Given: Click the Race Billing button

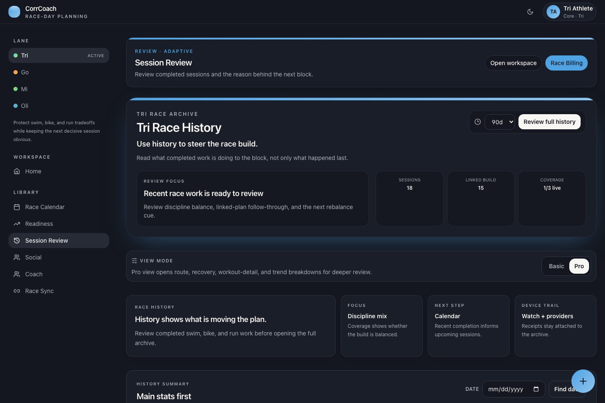Looking at the screenshot, I should (566, 63).
